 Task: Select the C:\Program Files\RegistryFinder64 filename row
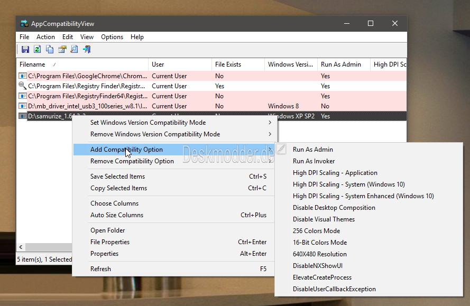[88, 96]
